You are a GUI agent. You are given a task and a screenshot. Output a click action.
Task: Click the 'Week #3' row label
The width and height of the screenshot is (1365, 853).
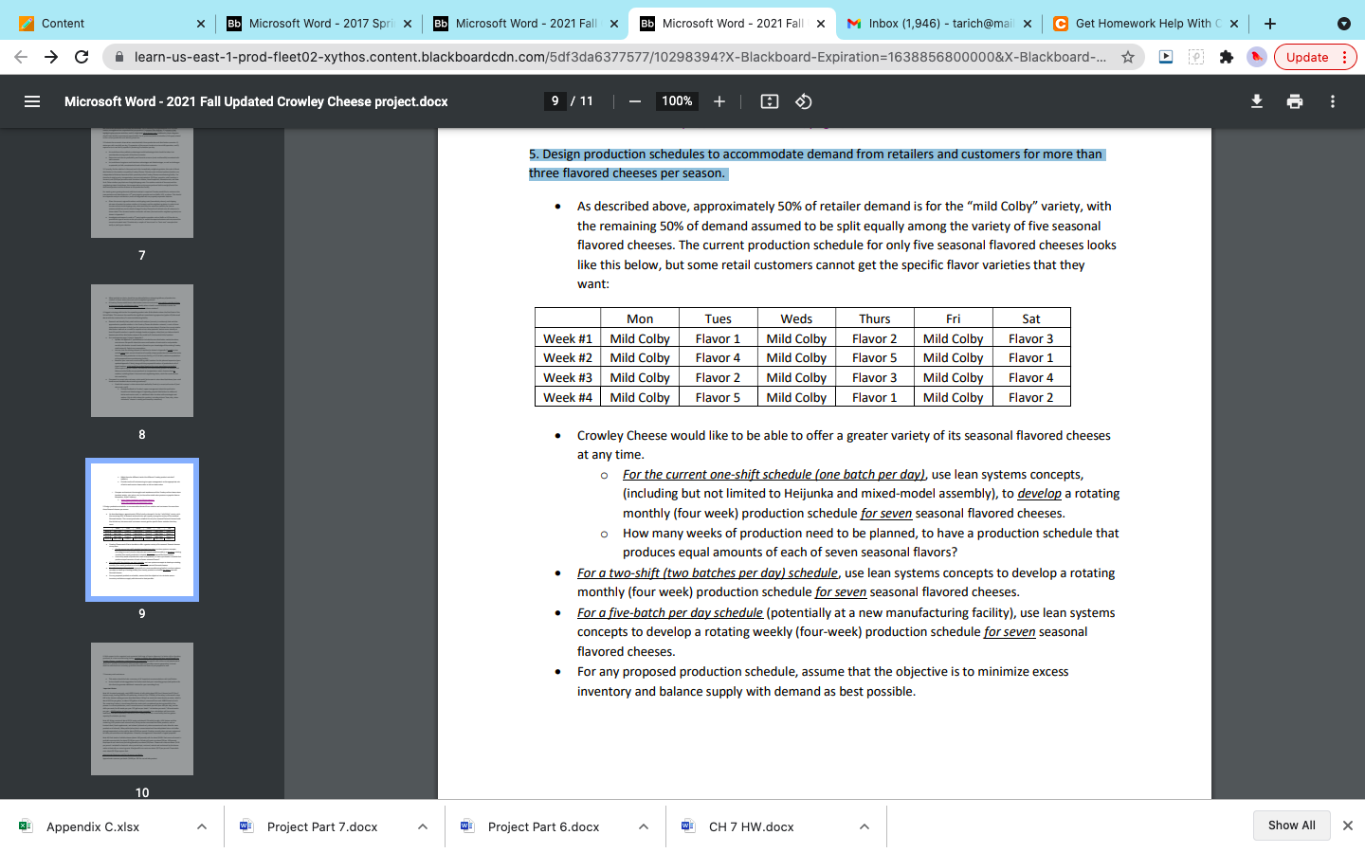point(568,377)
